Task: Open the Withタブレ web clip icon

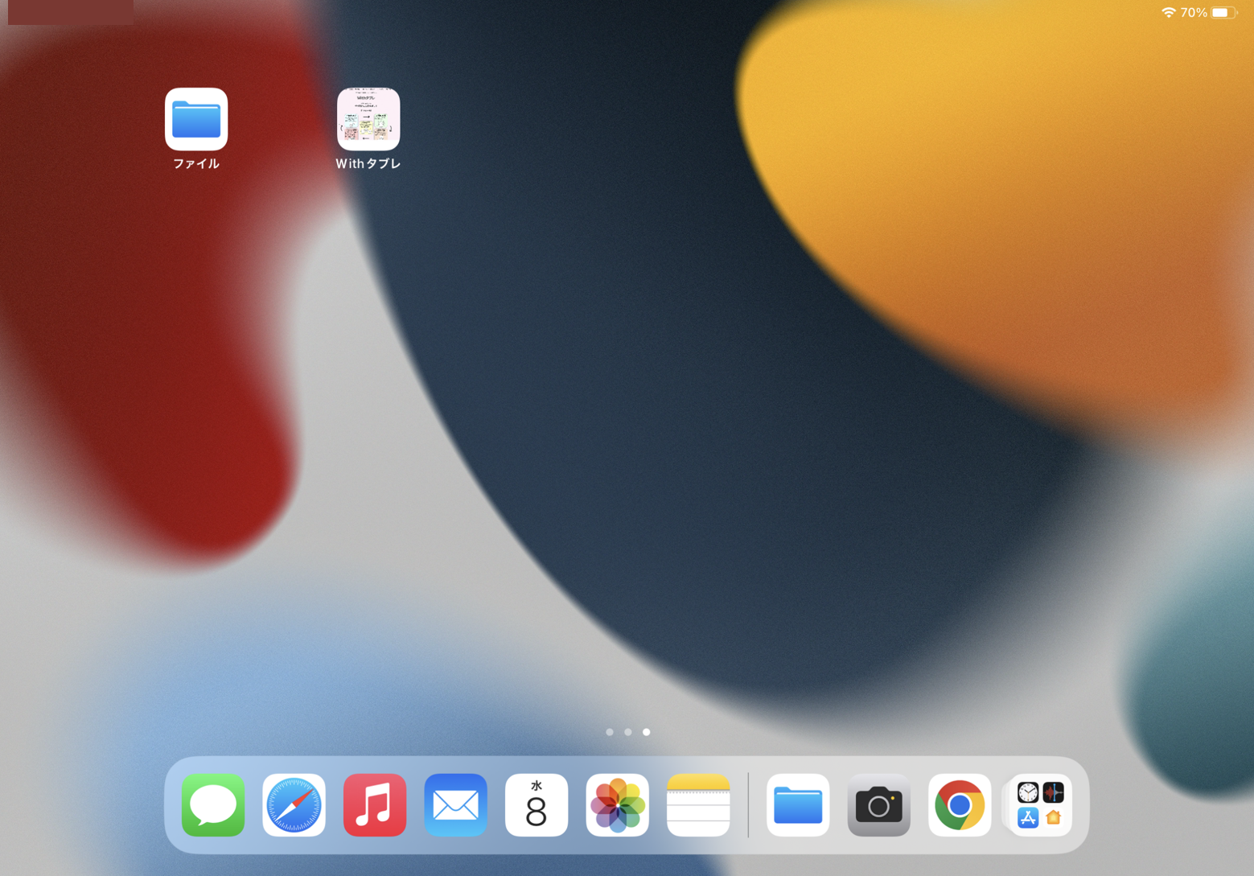Action: (368, 119)
